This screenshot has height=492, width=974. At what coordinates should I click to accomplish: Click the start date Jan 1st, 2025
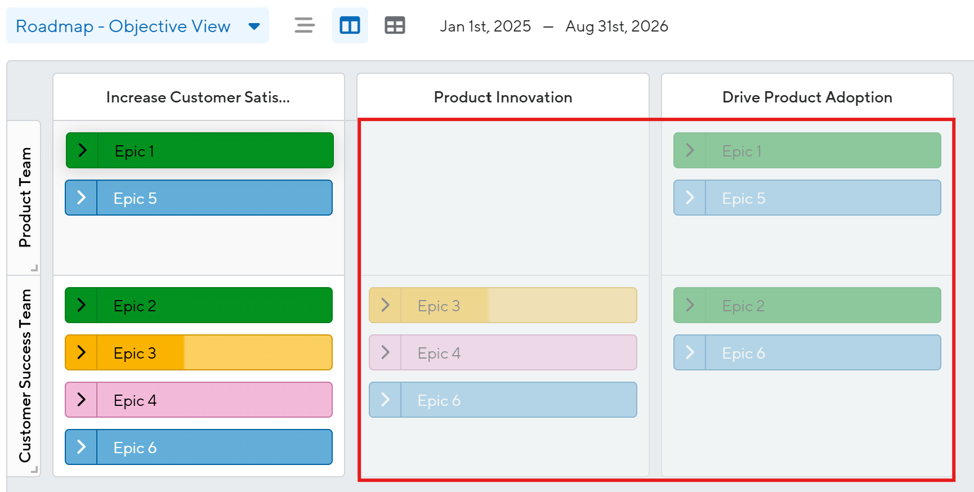click(485, 26)
